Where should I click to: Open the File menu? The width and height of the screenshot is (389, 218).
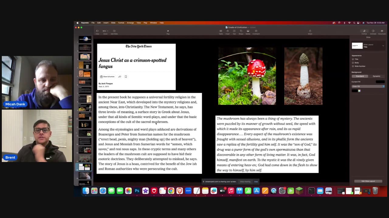[93, 23]
